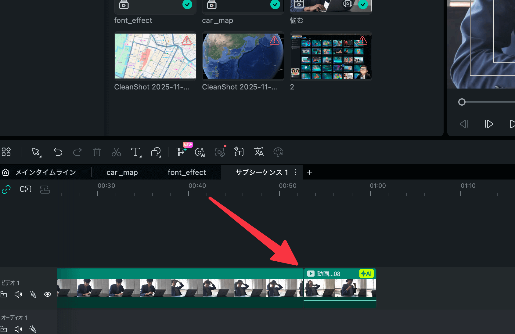Click the AI translation icon
515x334 pixels.
click(259, 152)
